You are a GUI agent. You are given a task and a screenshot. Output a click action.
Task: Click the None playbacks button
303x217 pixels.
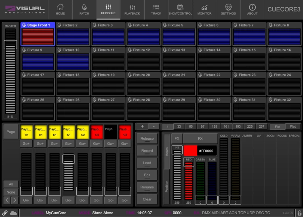pos(11,192)
